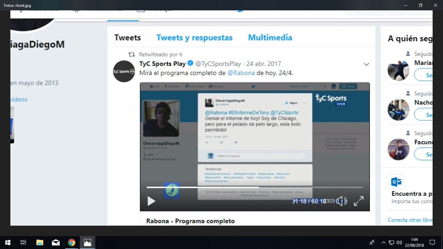Screen dimensions: 443x249
Task: Maximize the Photos window
Action: click(x=420, y=5)
